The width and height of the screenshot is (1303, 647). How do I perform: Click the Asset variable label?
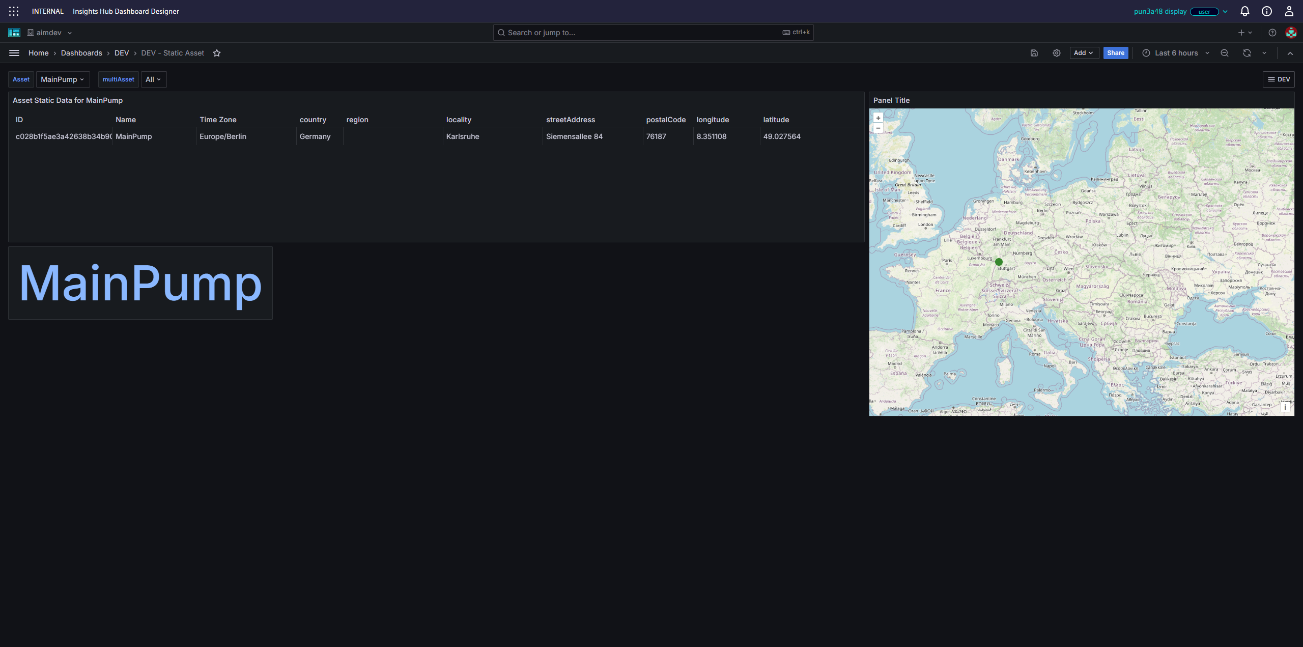(21, 79)
